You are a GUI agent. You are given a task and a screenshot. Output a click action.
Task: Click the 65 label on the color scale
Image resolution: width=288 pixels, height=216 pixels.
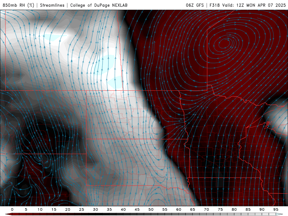click(x=193, y=210)
